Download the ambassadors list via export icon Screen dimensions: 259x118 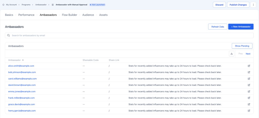coord(232,54)
